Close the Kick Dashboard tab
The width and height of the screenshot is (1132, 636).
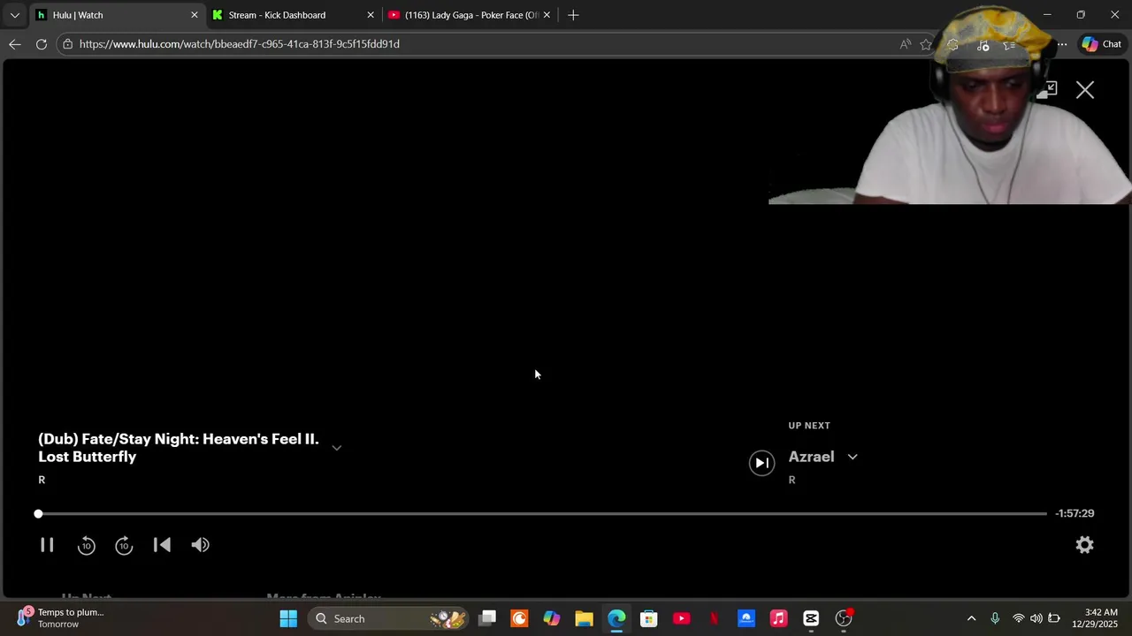pos(371,15)
